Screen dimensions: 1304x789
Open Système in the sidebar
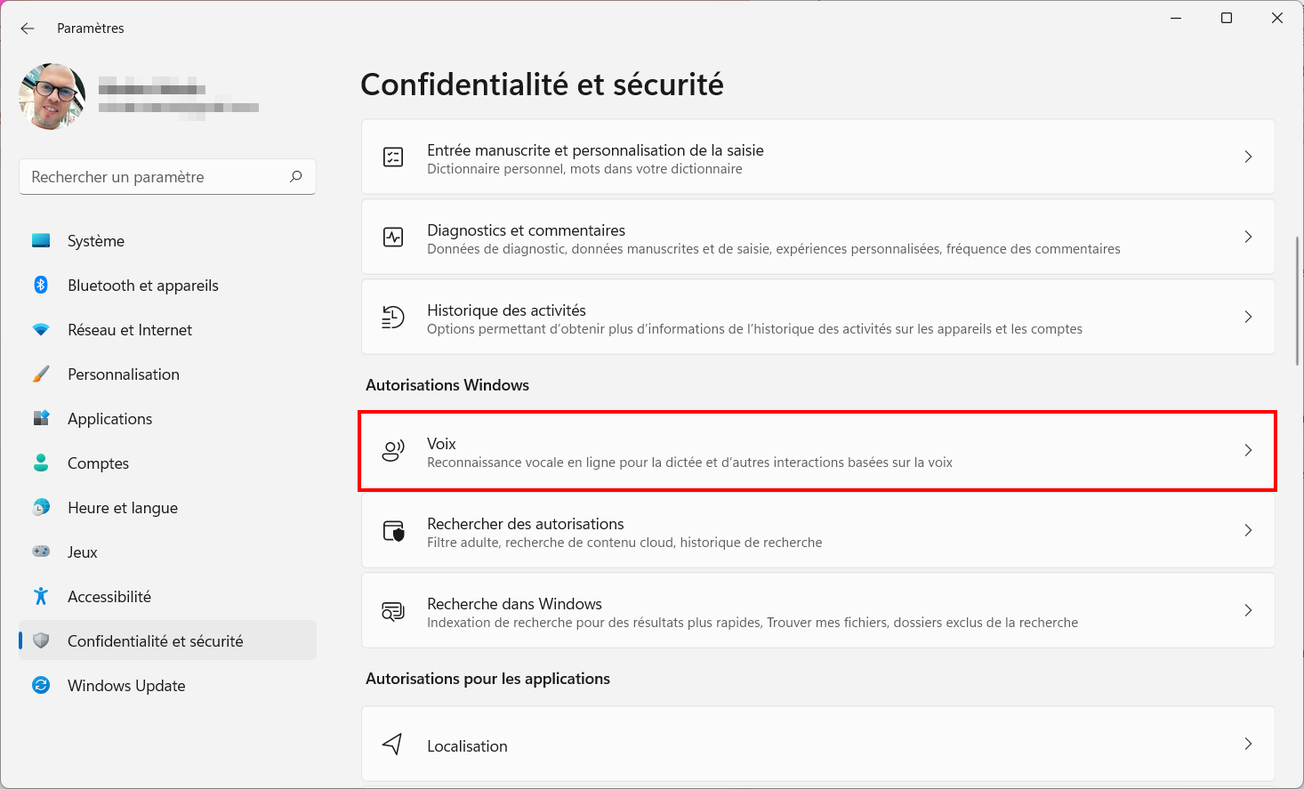[167, 241]
